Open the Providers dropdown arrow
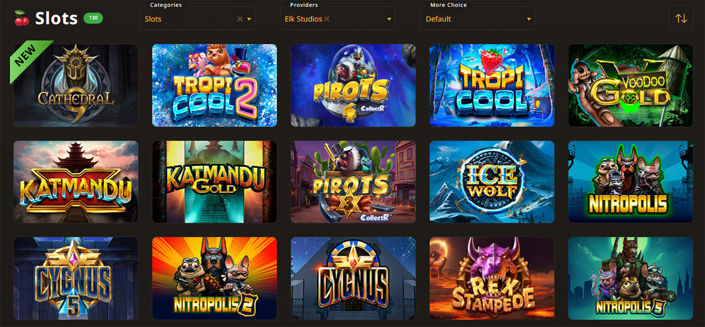705x327 pixels. [x=389, y=19]
